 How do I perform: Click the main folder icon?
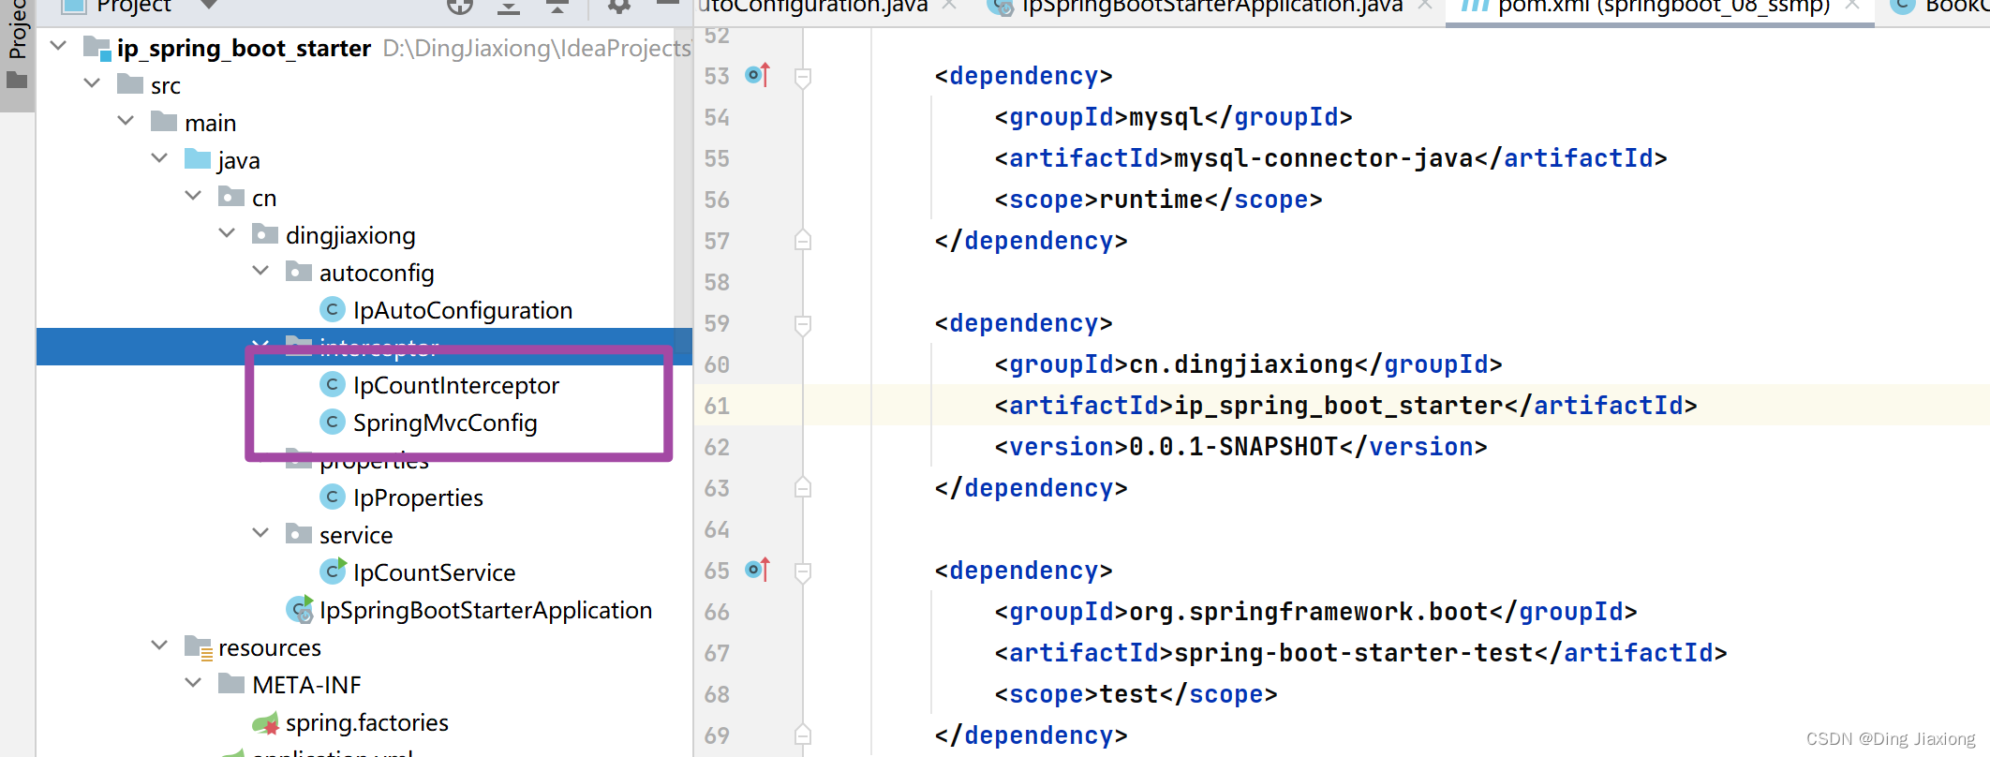click(x=164, y=121)
